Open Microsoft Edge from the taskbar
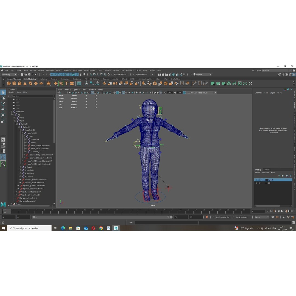The width and height of the screenshot is (296, 296). (63, 228)
